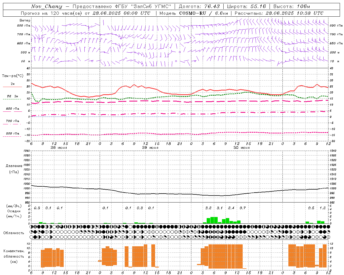Click the 2.4 precipitation amount value
Viewport: 344px width, 275px height.
(x=231, y=208)
